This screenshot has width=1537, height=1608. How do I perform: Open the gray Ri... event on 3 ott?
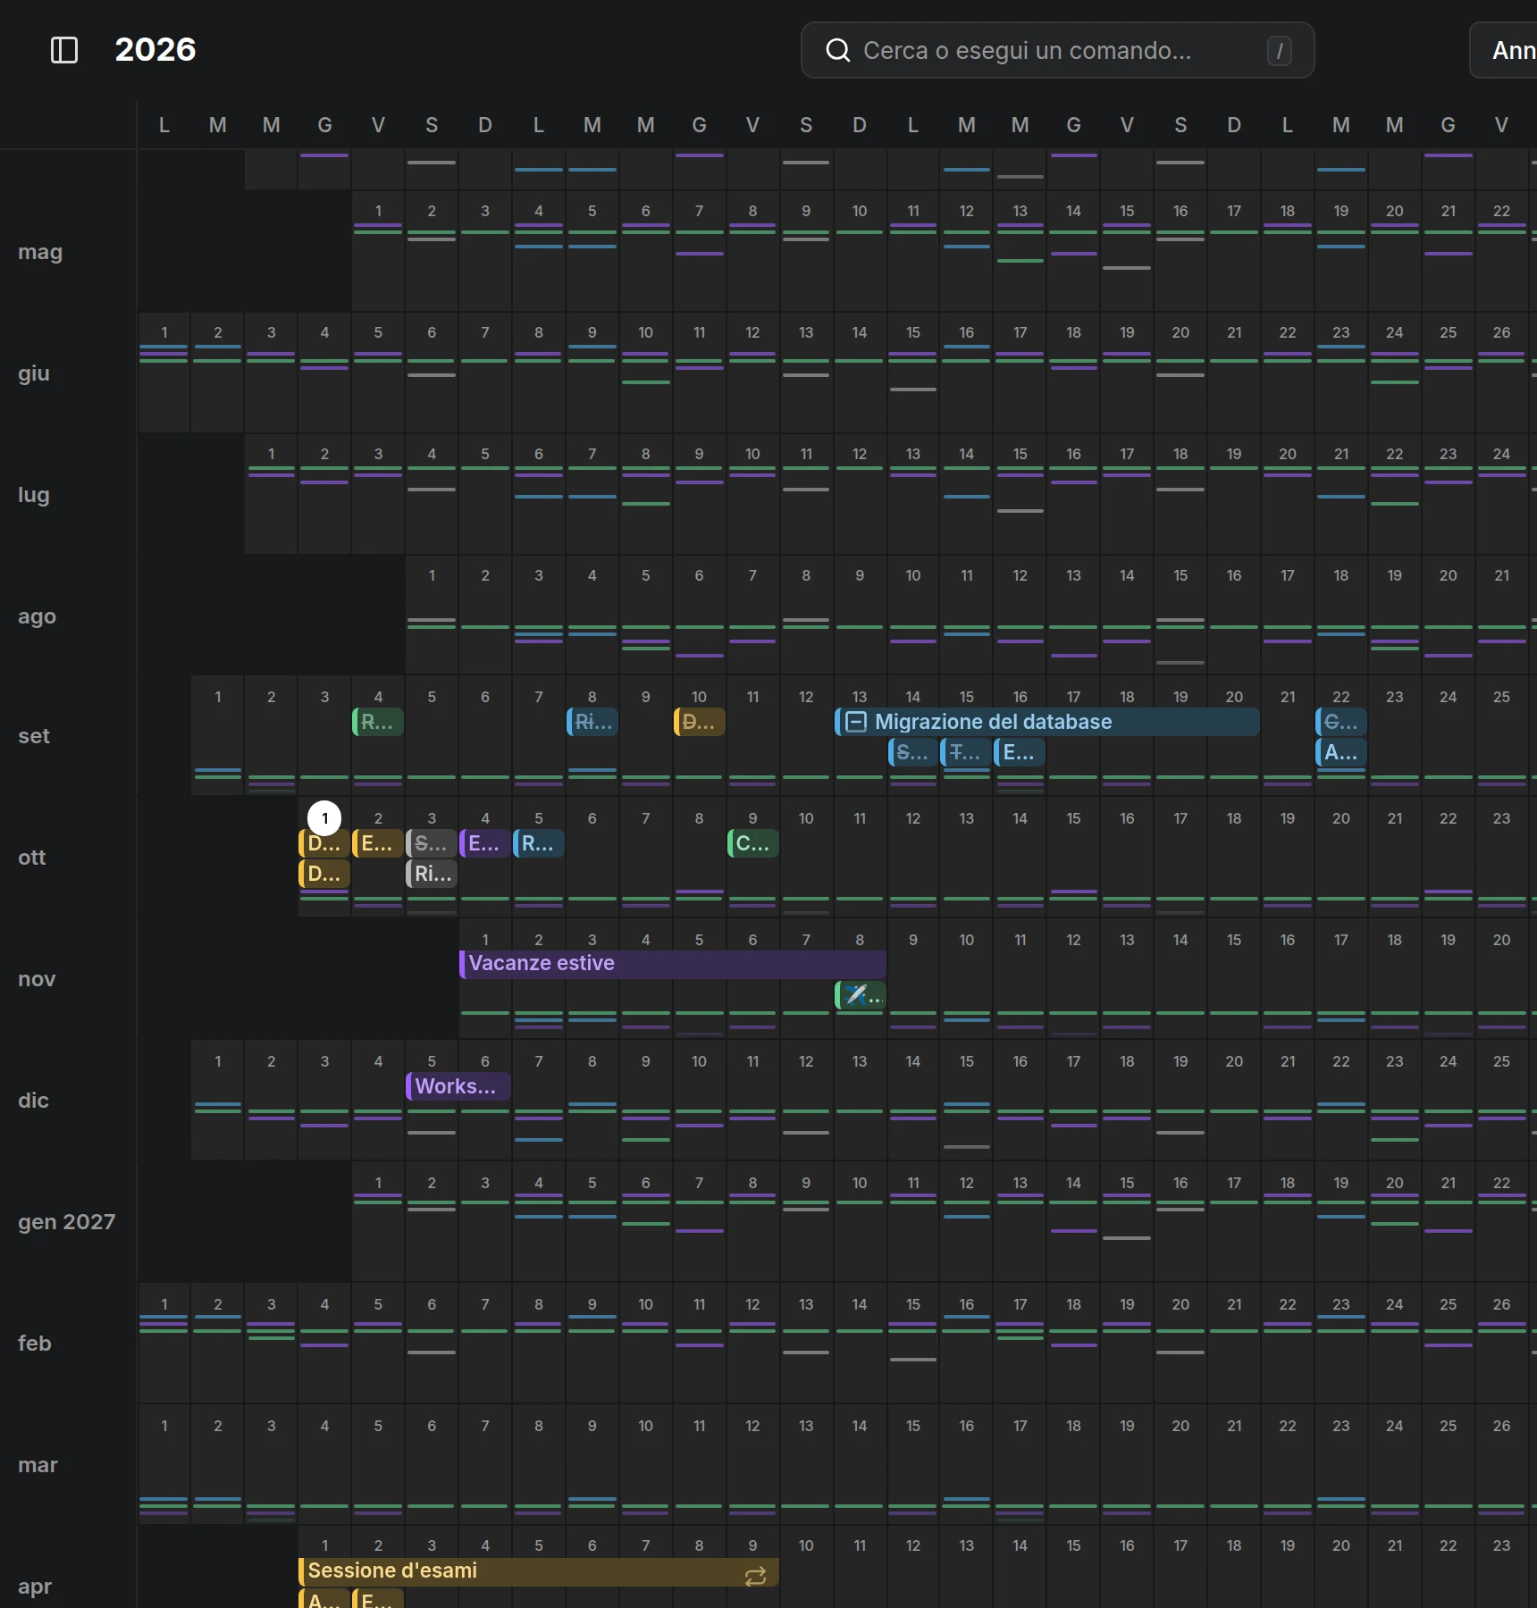tap(432, 874)
